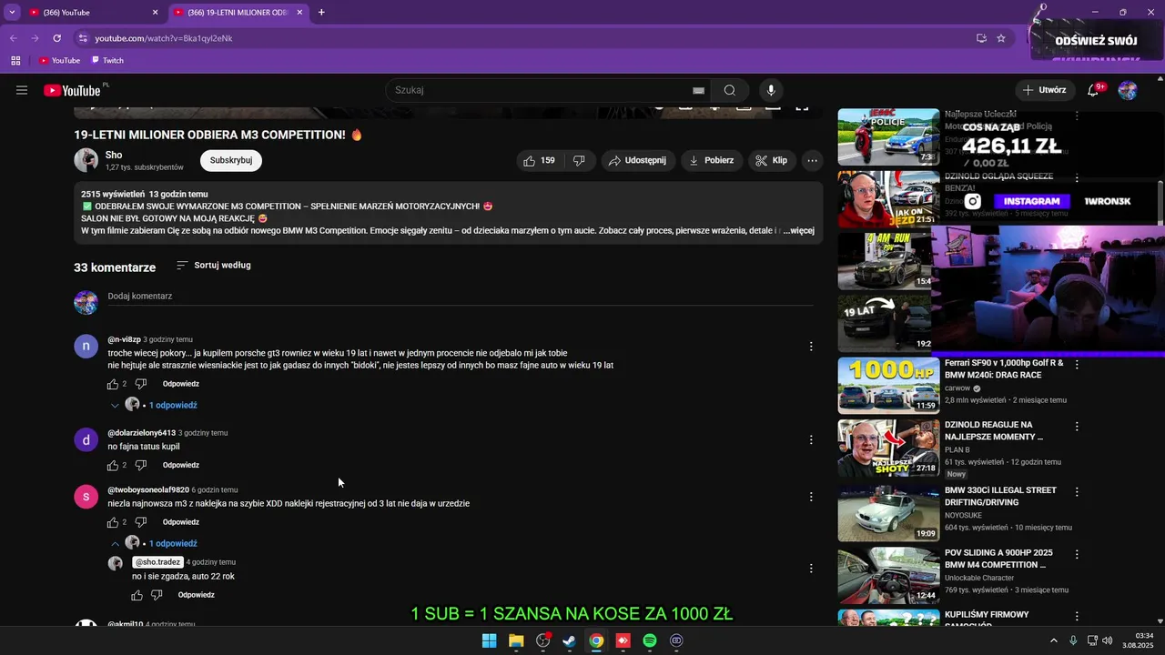Open the notifications bell

[1093, 90]
